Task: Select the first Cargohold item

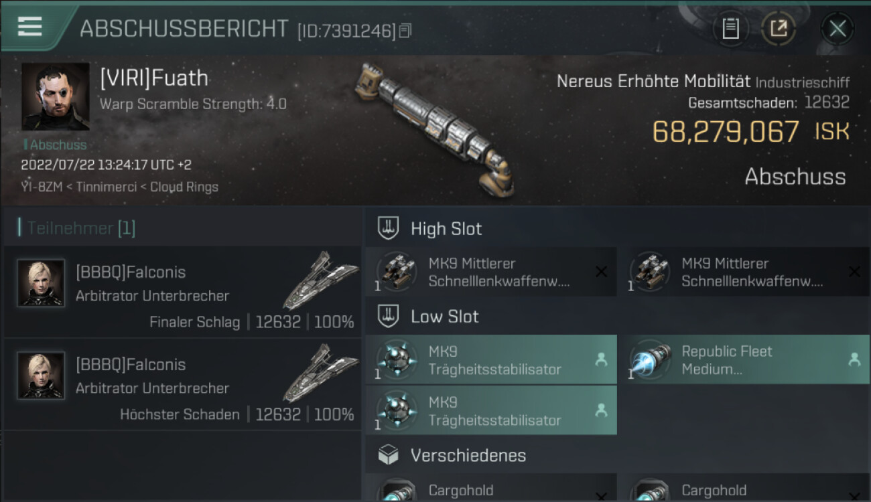Action: pyautogui.click(x=491, y=489)
